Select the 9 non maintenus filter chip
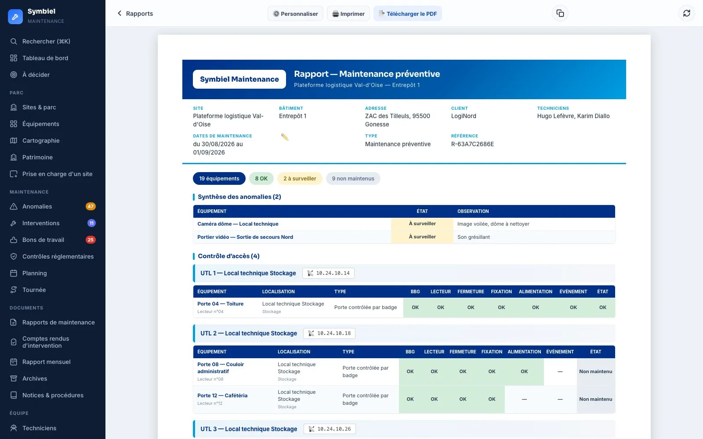Viewport: 703px width, 439px height. (x=353, y=179)
